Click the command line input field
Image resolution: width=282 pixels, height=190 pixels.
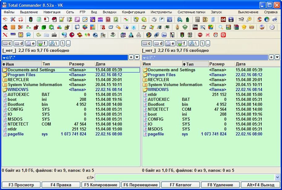tap(185, 177)
